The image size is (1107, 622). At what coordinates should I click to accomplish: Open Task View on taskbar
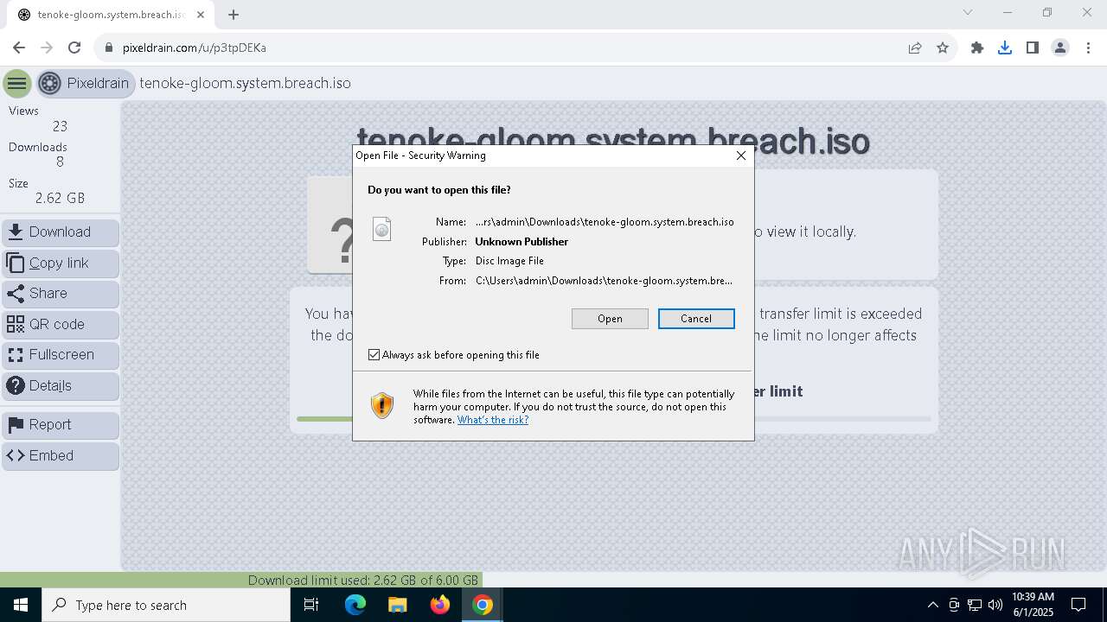(x=311, y=605)
